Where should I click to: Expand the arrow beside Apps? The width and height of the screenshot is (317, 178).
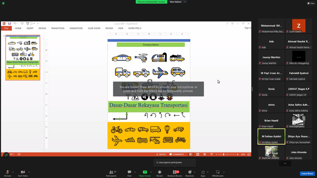click(x=208, y=172)
